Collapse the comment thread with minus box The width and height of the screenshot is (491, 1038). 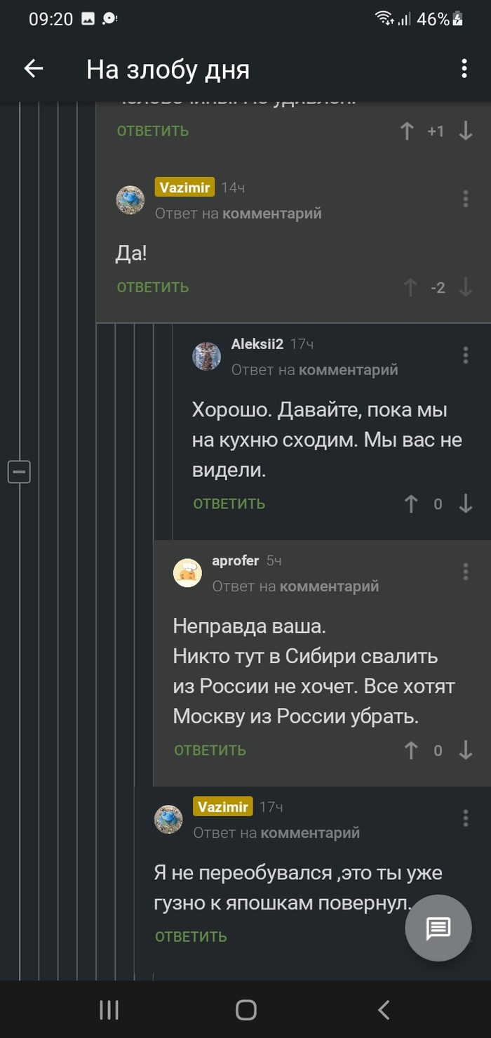19,471
